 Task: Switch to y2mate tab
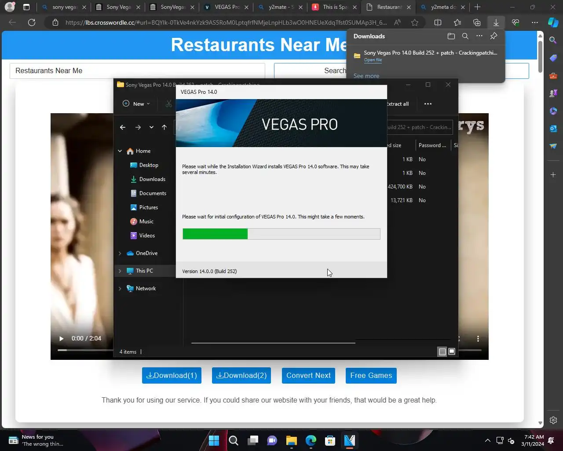(281, 7)
